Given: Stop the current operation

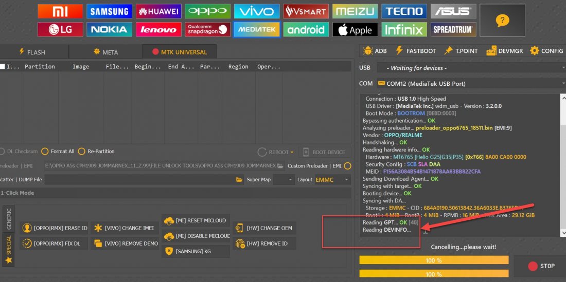Looking at the screenshot, I should 540,266.
